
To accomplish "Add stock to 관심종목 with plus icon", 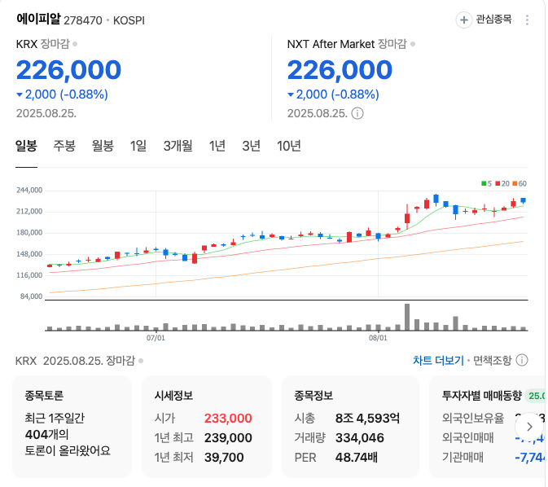I will coord(464,20).
